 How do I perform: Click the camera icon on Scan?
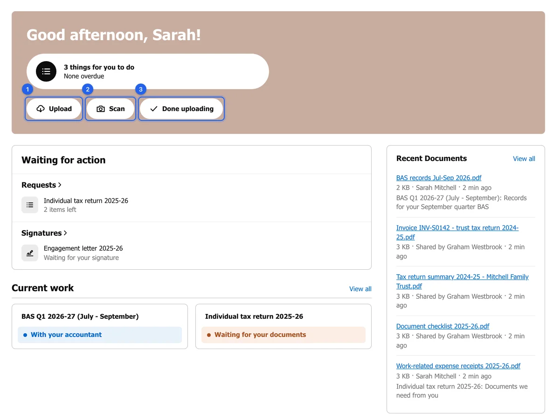click(x=101, y=109)
